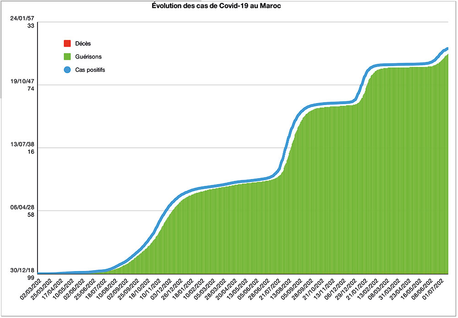
Task: Click the y-axis label 30/12/18
Action: [x=25, y=270]
